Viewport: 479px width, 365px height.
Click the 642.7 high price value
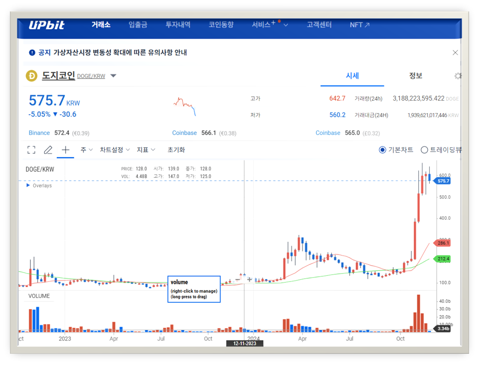[x=337, y=98]
